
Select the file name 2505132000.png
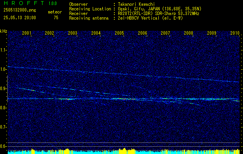(x=20, y=10)
